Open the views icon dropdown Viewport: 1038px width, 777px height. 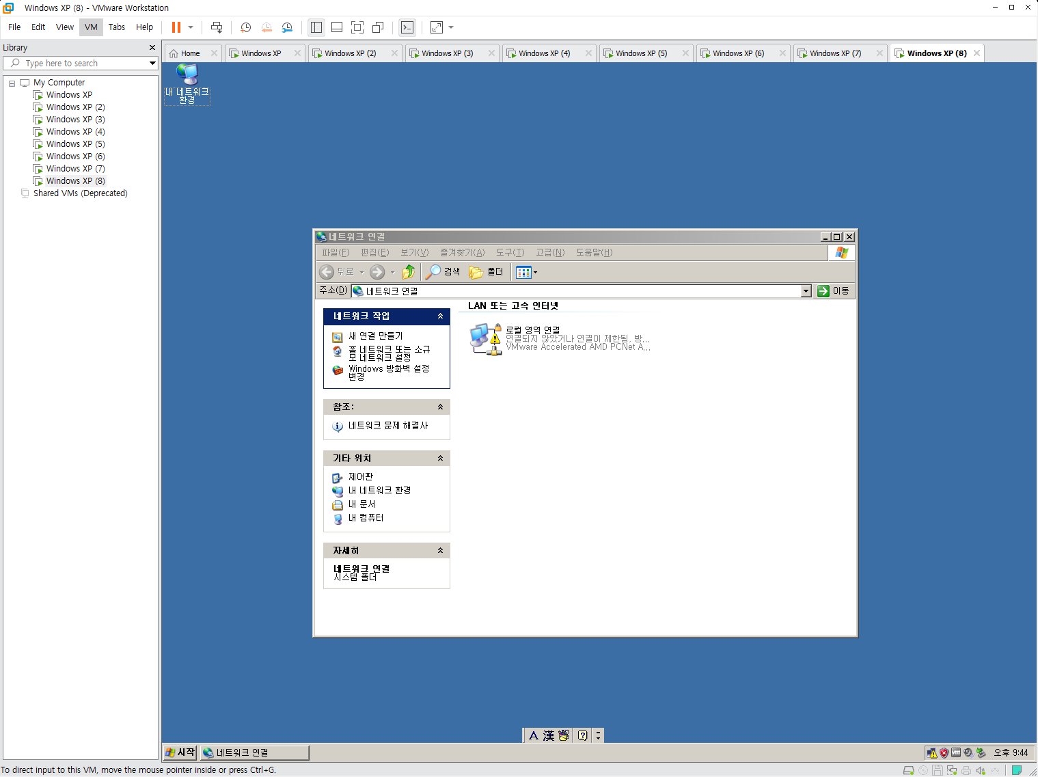click(527, 272)
